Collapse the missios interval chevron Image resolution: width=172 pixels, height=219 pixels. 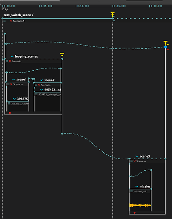click(x=137, y=187)
